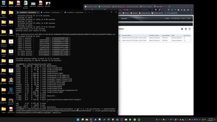This screenshot has width=217, height=122.
Task: Open the browser extensions puzzle icon
Action: (x=178, y=10)
